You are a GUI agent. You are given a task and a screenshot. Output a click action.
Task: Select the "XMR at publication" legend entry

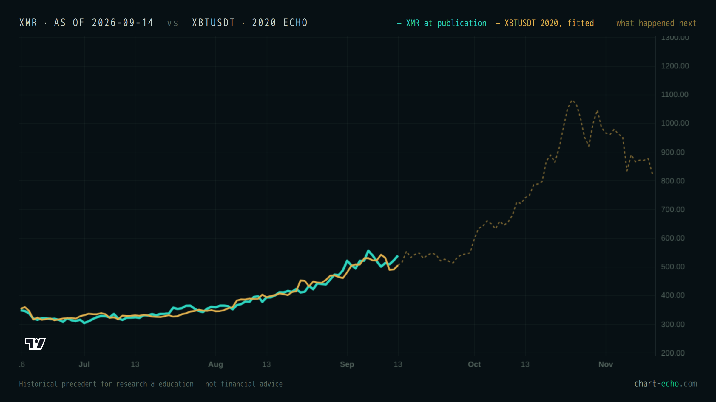pos(442,23)
